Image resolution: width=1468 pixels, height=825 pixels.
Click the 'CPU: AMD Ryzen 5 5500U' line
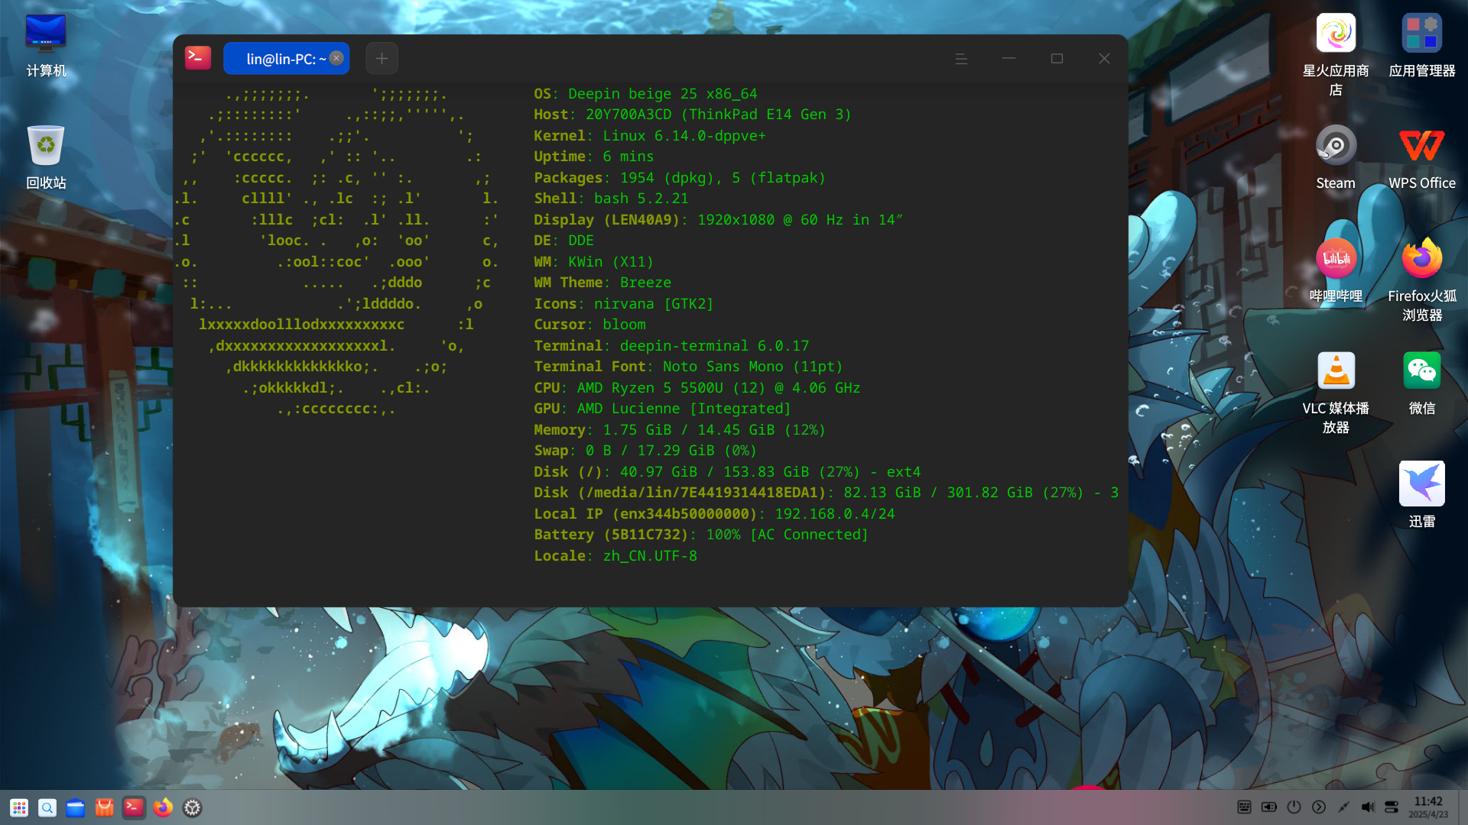pos(697,388)
